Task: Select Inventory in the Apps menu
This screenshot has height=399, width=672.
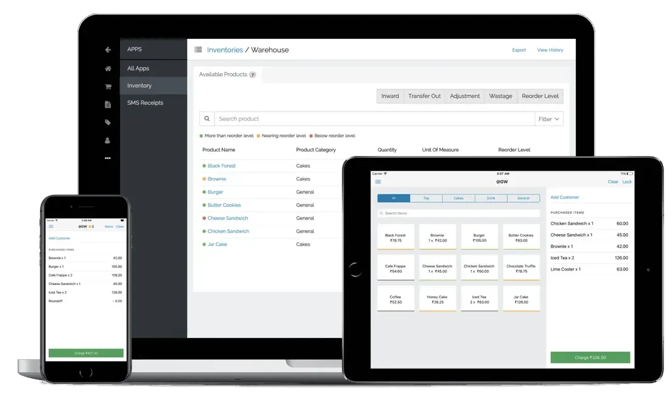Action: 140,86
